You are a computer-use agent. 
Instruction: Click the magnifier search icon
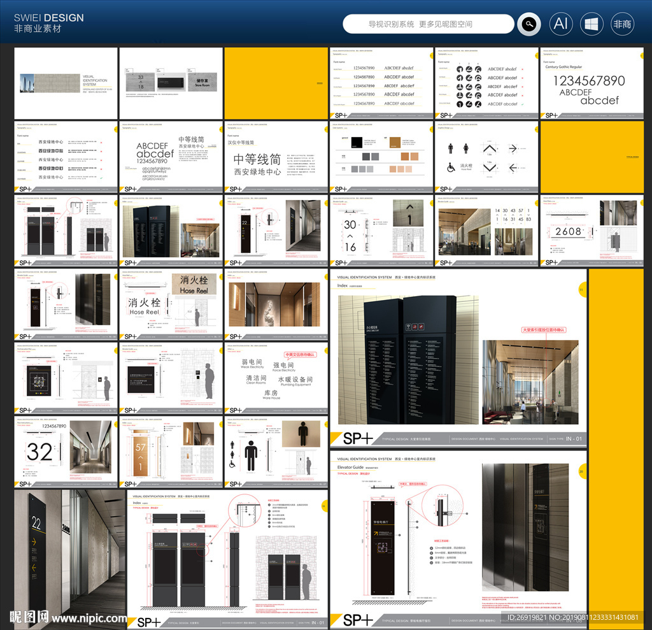click(x=529, y=24)
